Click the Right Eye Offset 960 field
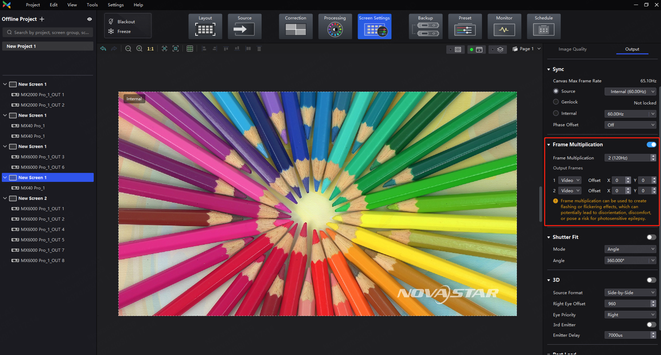This screenshot has height=355, width=661. (x=630, y=304)
